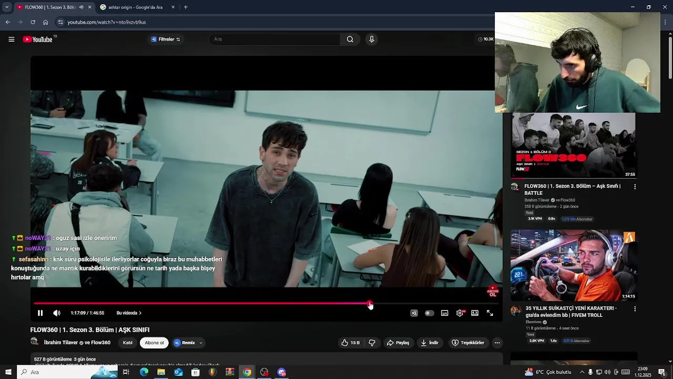Show hidden system tray icons

point(582,372)
